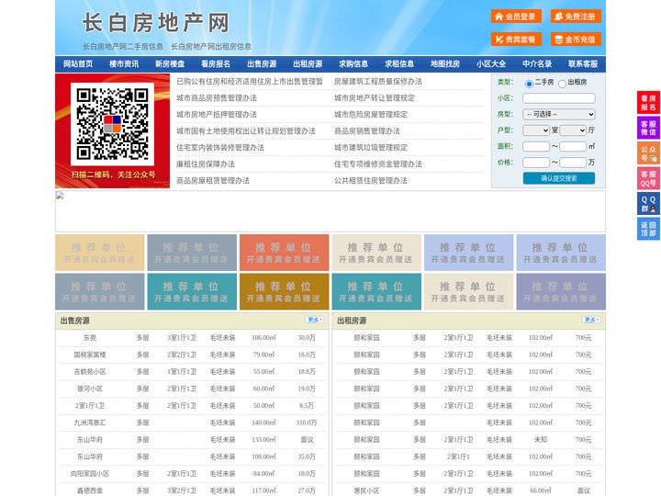This screenshot has width=661, height=496.
Task: Focus the minimum 价格 input field
Action: tap(536, 163)
